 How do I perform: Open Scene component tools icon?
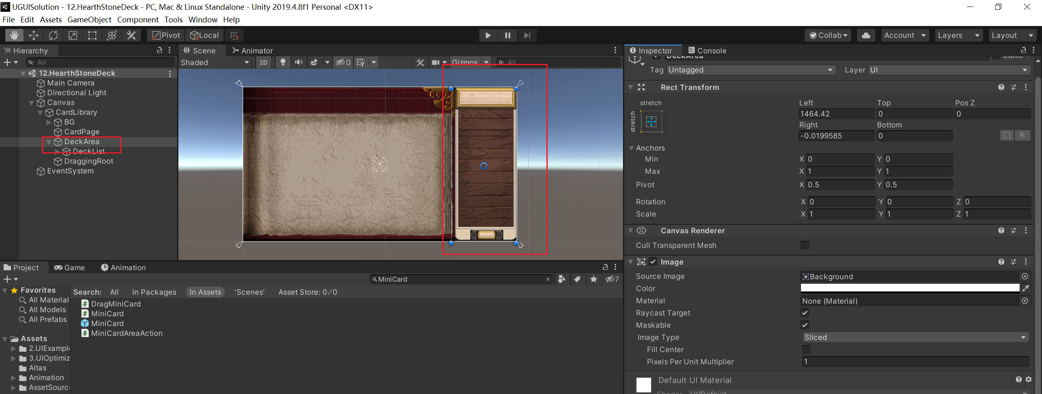(420, 62)
